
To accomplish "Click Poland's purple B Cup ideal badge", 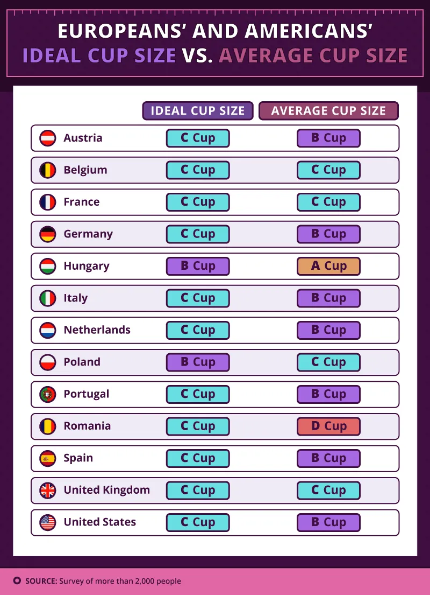I will [x=198, y=362].
